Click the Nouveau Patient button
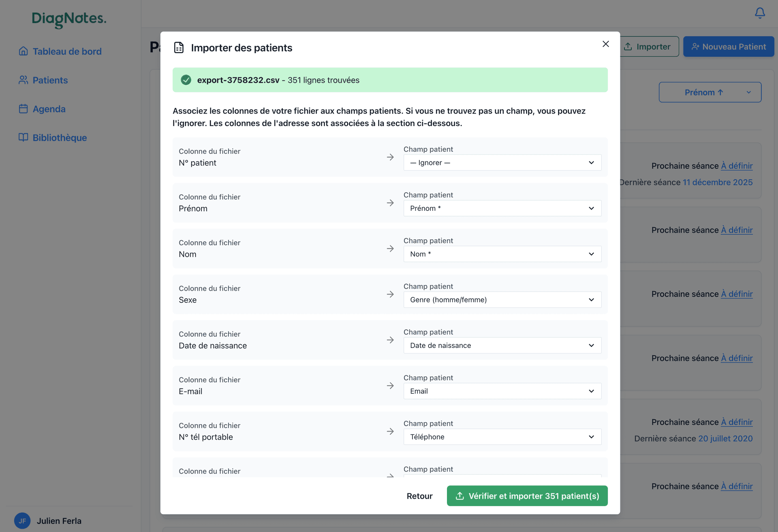The width and height of the screenshot is (778, 532). tap(728, 47)
